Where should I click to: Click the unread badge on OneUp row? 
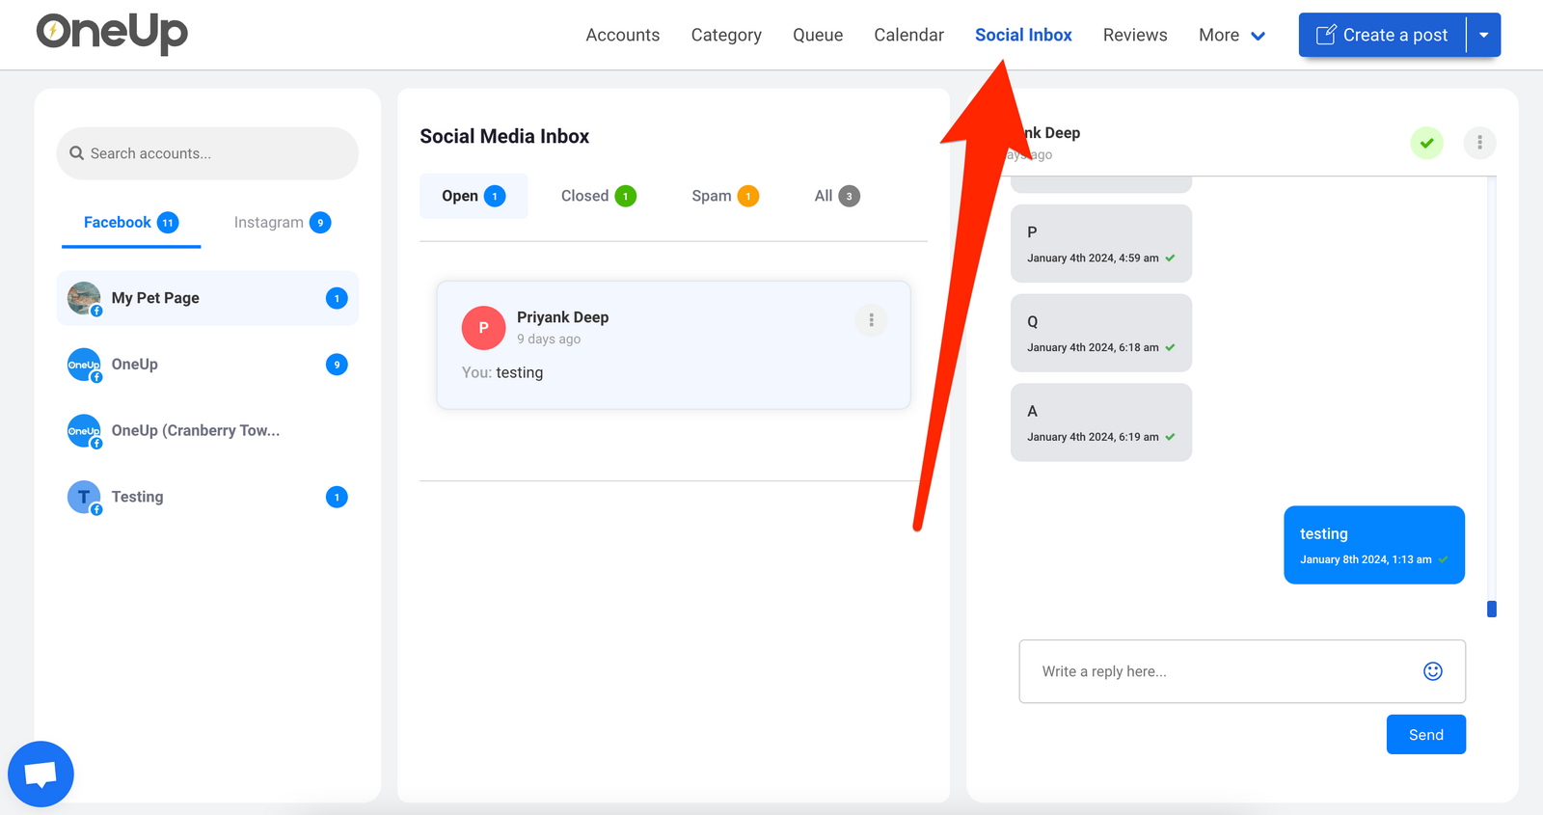pos(337,365)
